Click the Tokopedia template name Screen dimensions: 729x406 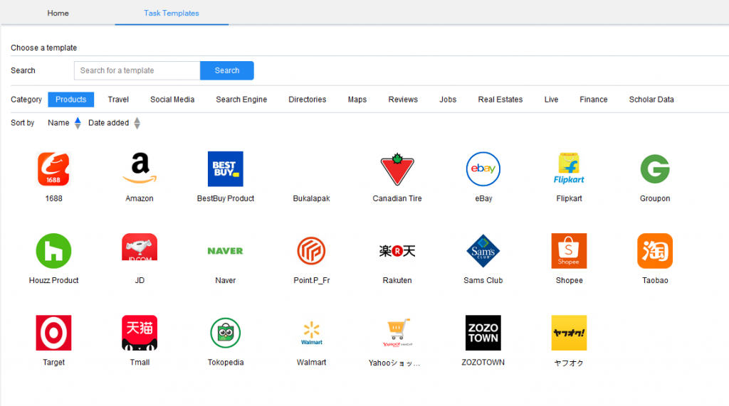click(226, 363)
